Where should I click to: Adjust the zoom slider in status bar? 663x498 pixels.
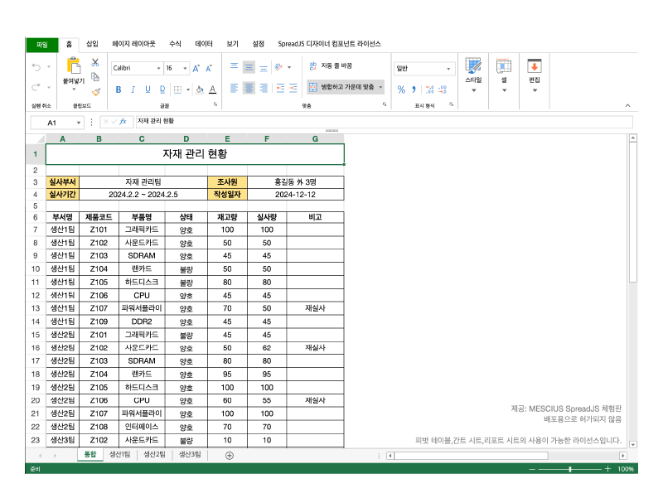(570, 469)
